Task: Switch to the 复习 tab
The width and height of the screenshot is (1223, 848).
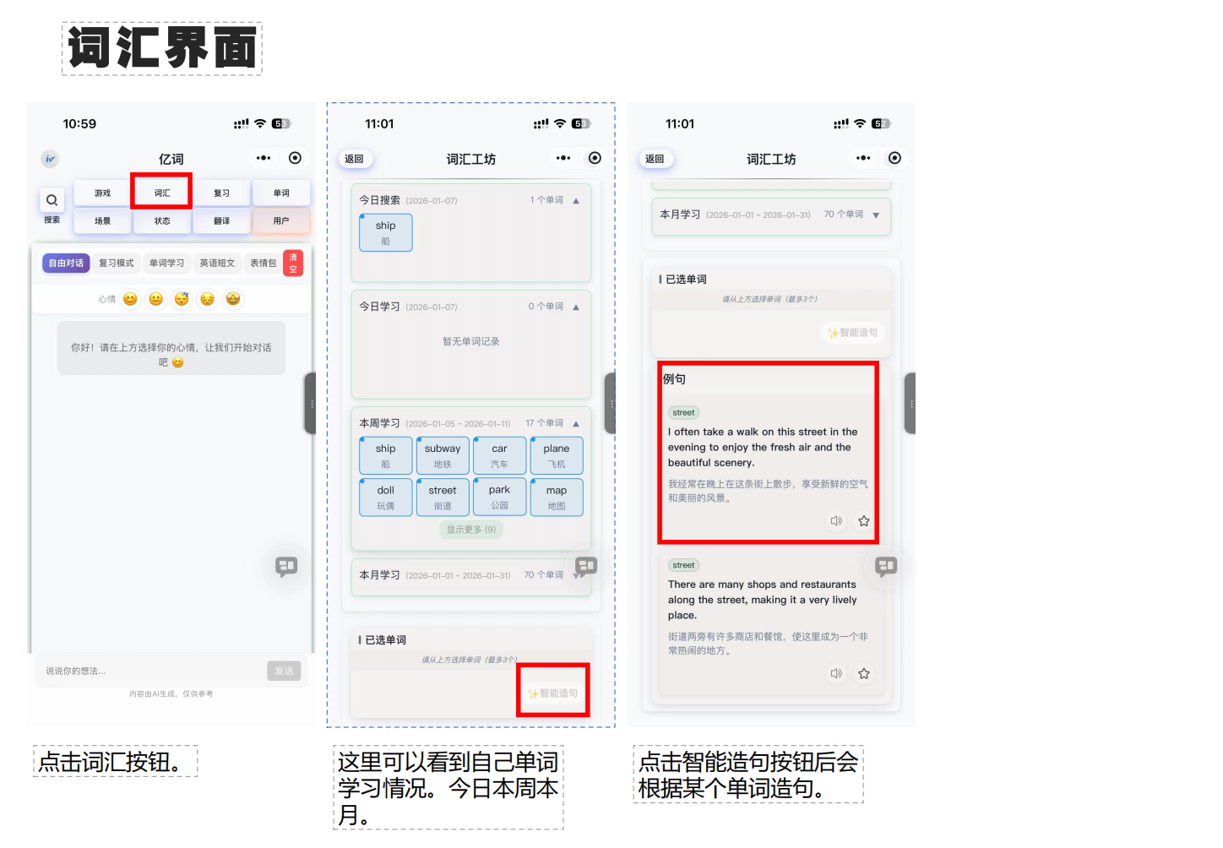Action: coord(221,193)
